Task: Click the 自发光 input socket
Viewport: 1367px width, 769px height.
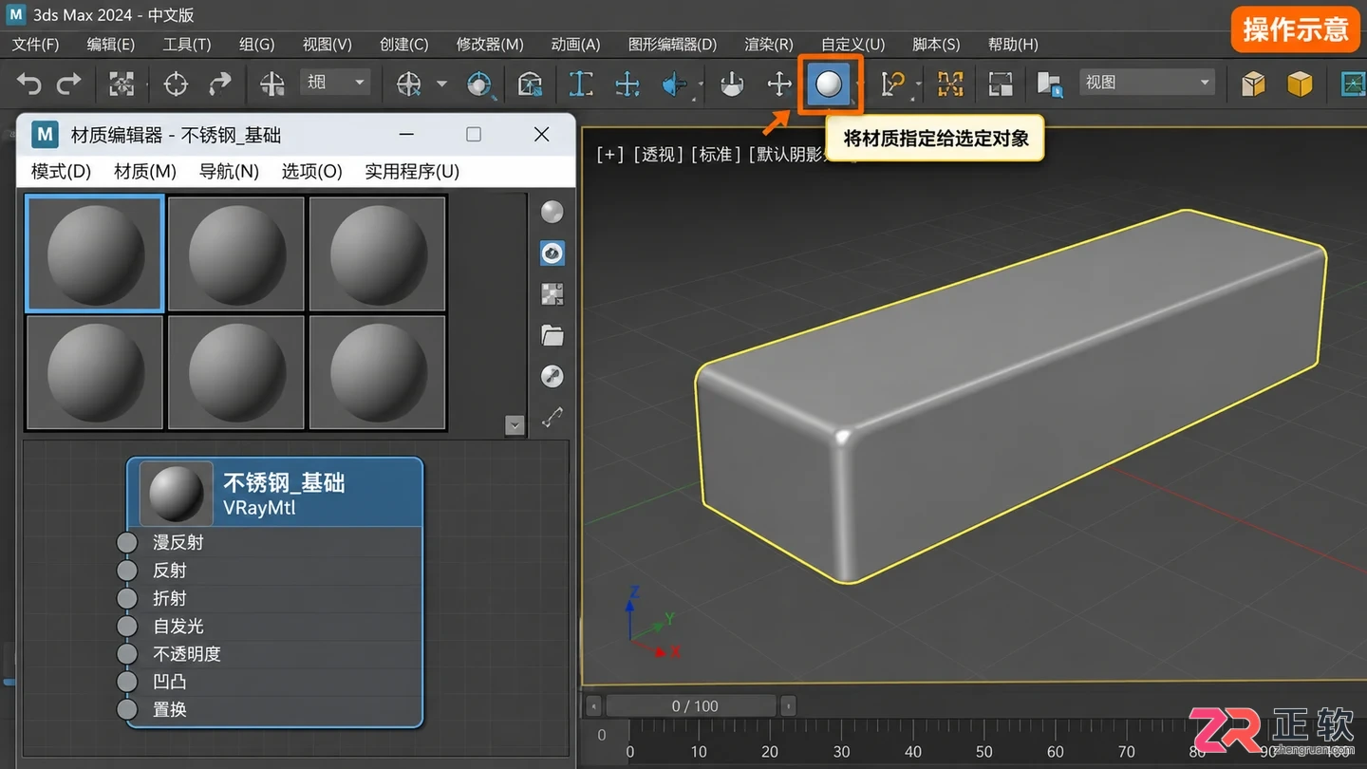Action: 127,626
